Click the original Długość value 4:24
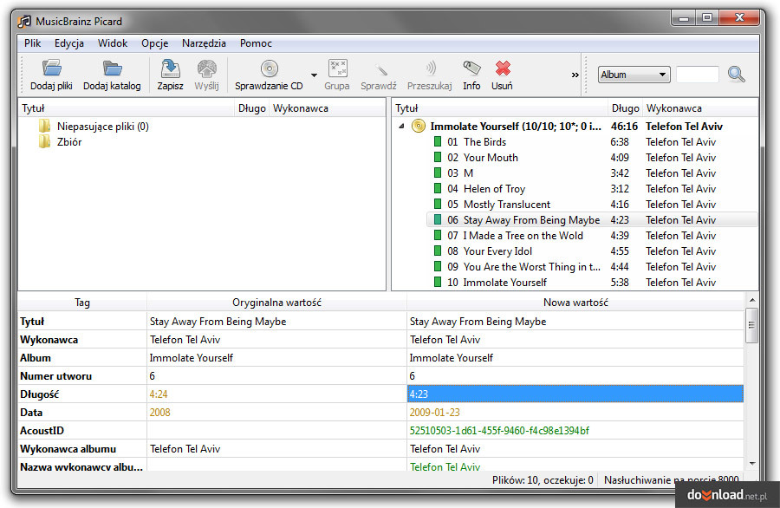The width and height of the screenshot is (780, 508). coord(159,394)
